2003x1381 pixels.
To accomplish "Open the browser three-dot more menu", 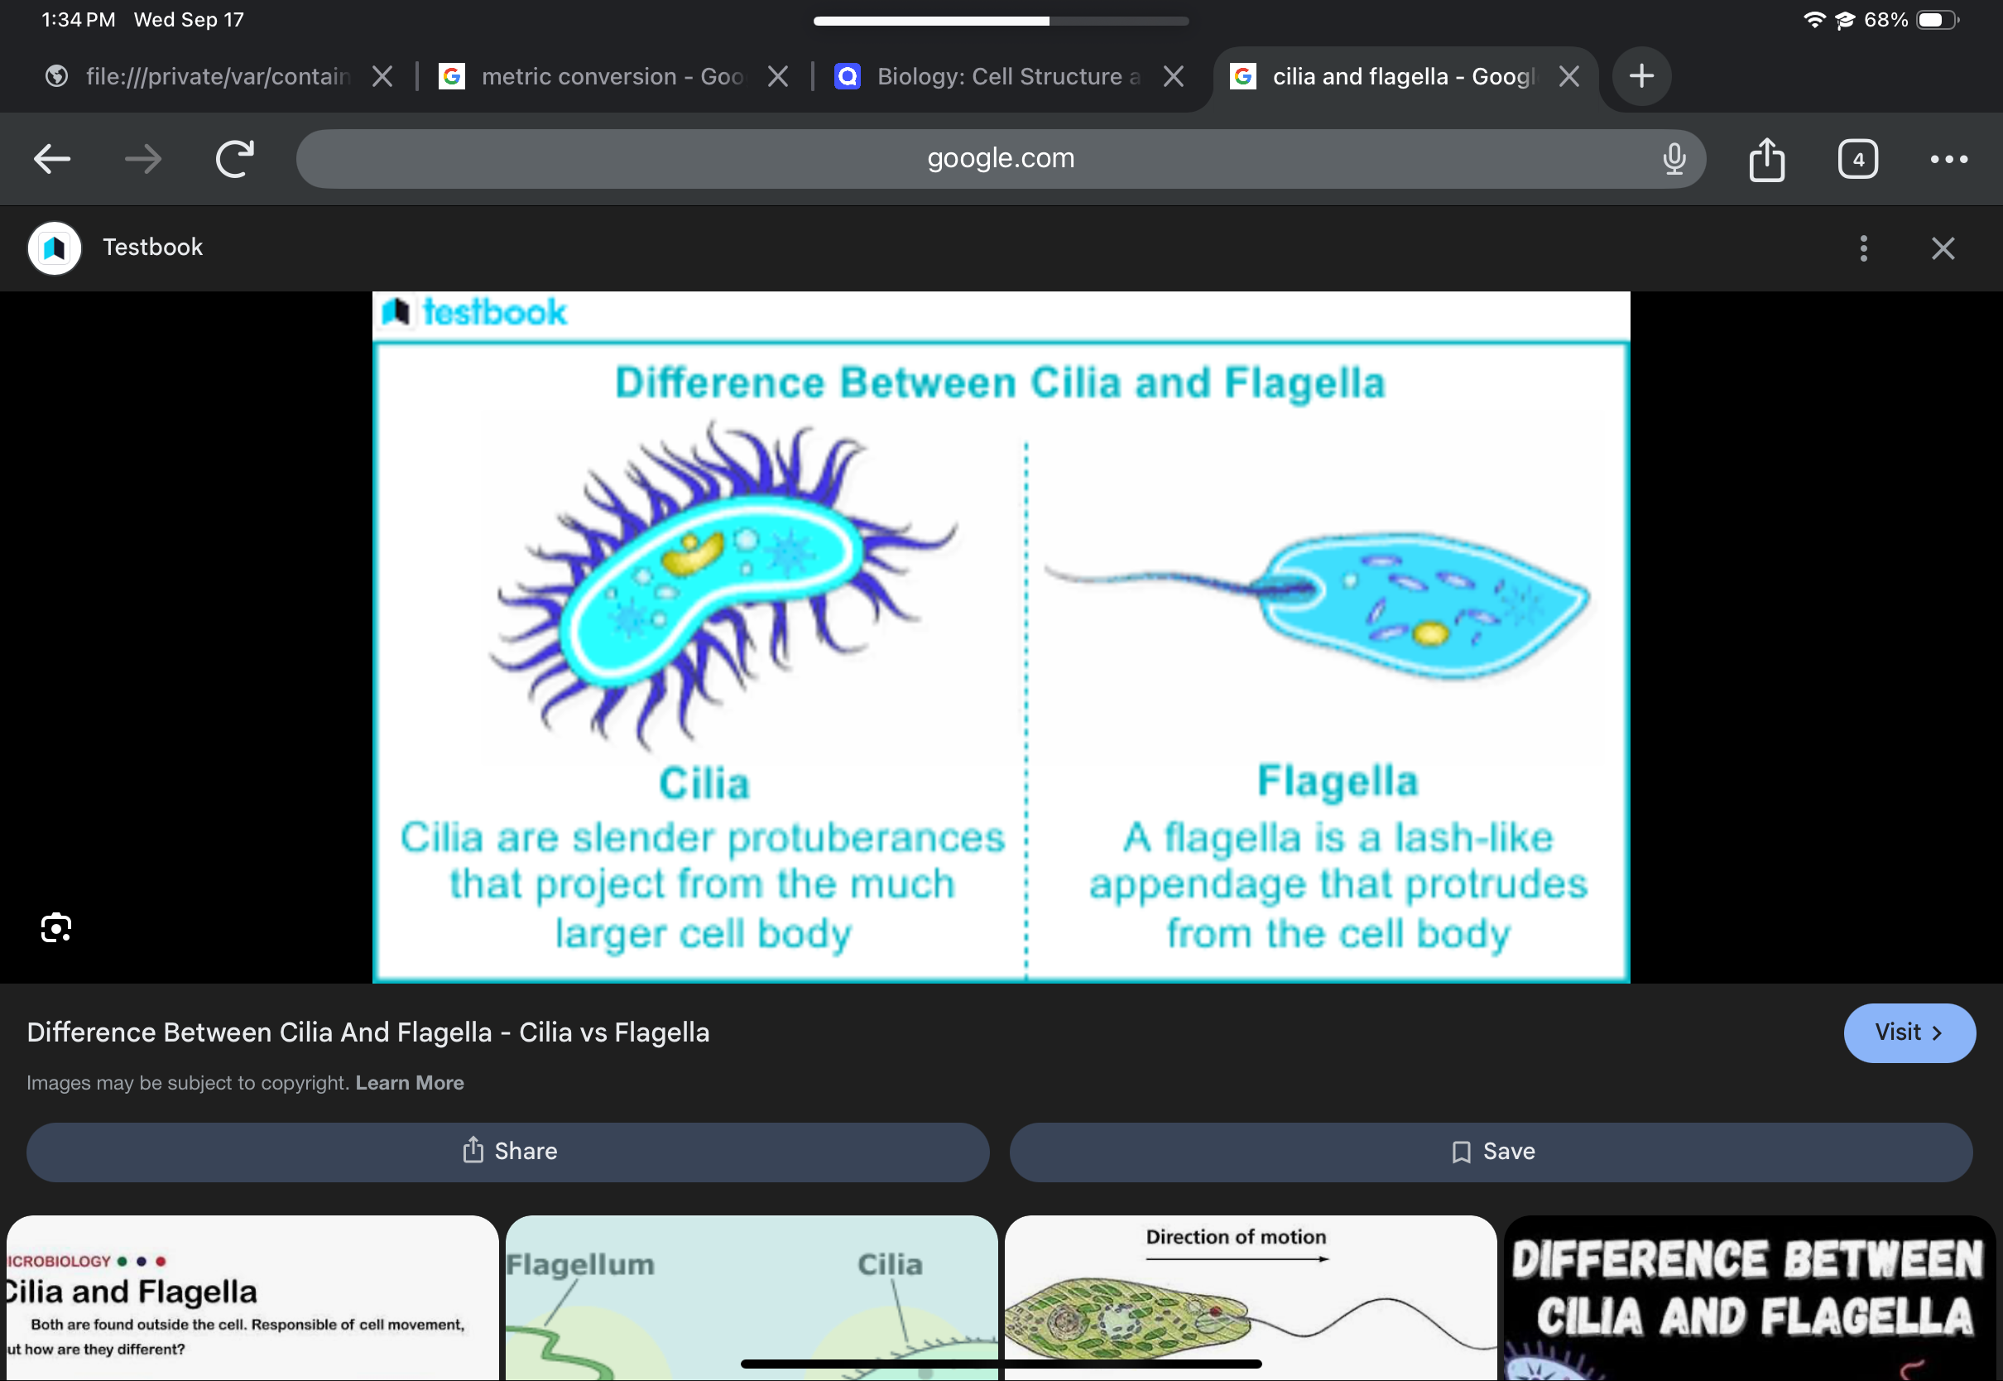I will click(x=1949, y=159).
